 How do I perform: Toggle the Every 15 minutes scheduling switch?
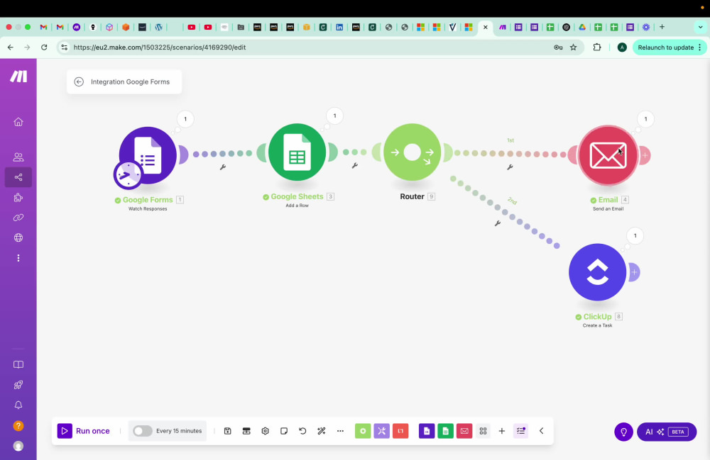click(142, 431)
